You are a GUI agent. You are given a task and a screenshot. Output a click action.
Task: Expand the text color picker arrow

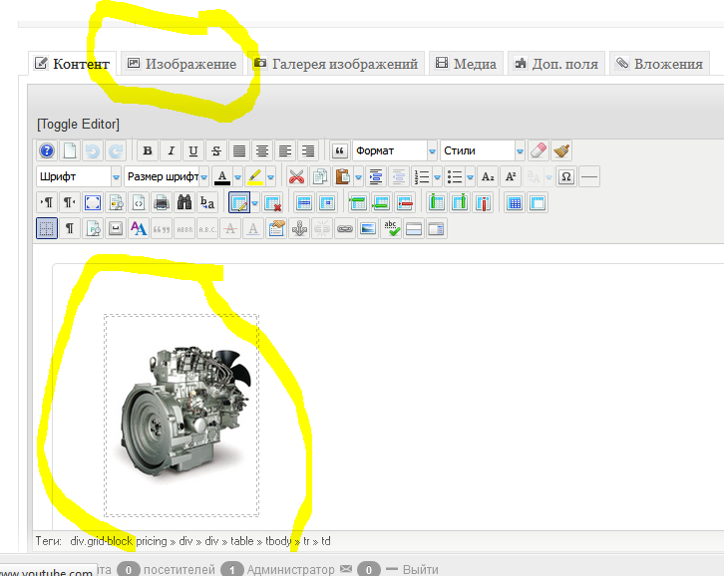tap(237, 176)
